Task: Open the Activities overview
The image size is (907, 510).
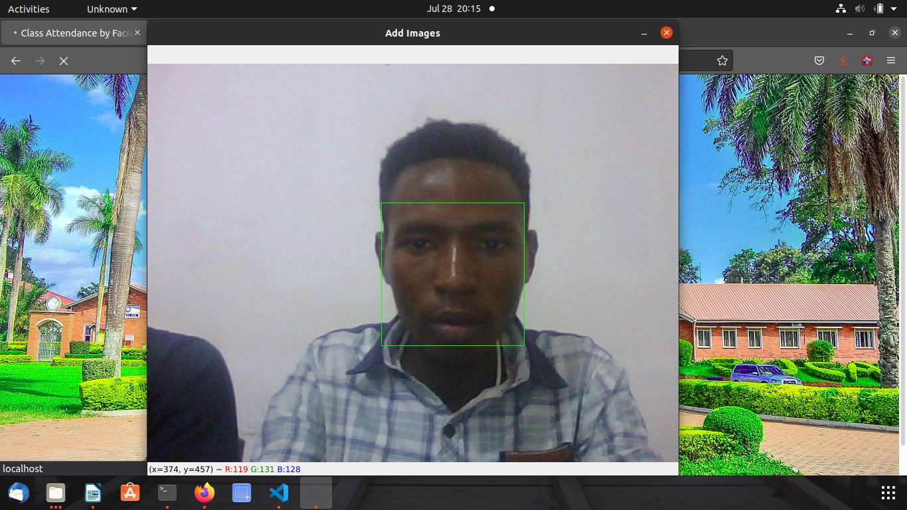Action: point(29,9)
